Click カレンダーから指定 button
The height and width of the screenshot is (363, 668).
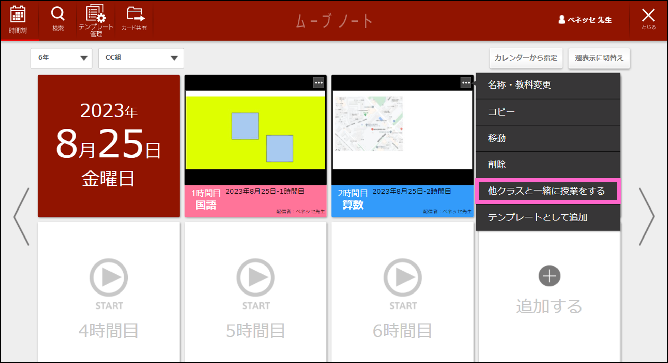pyautogui.click(x=526, y=58)
